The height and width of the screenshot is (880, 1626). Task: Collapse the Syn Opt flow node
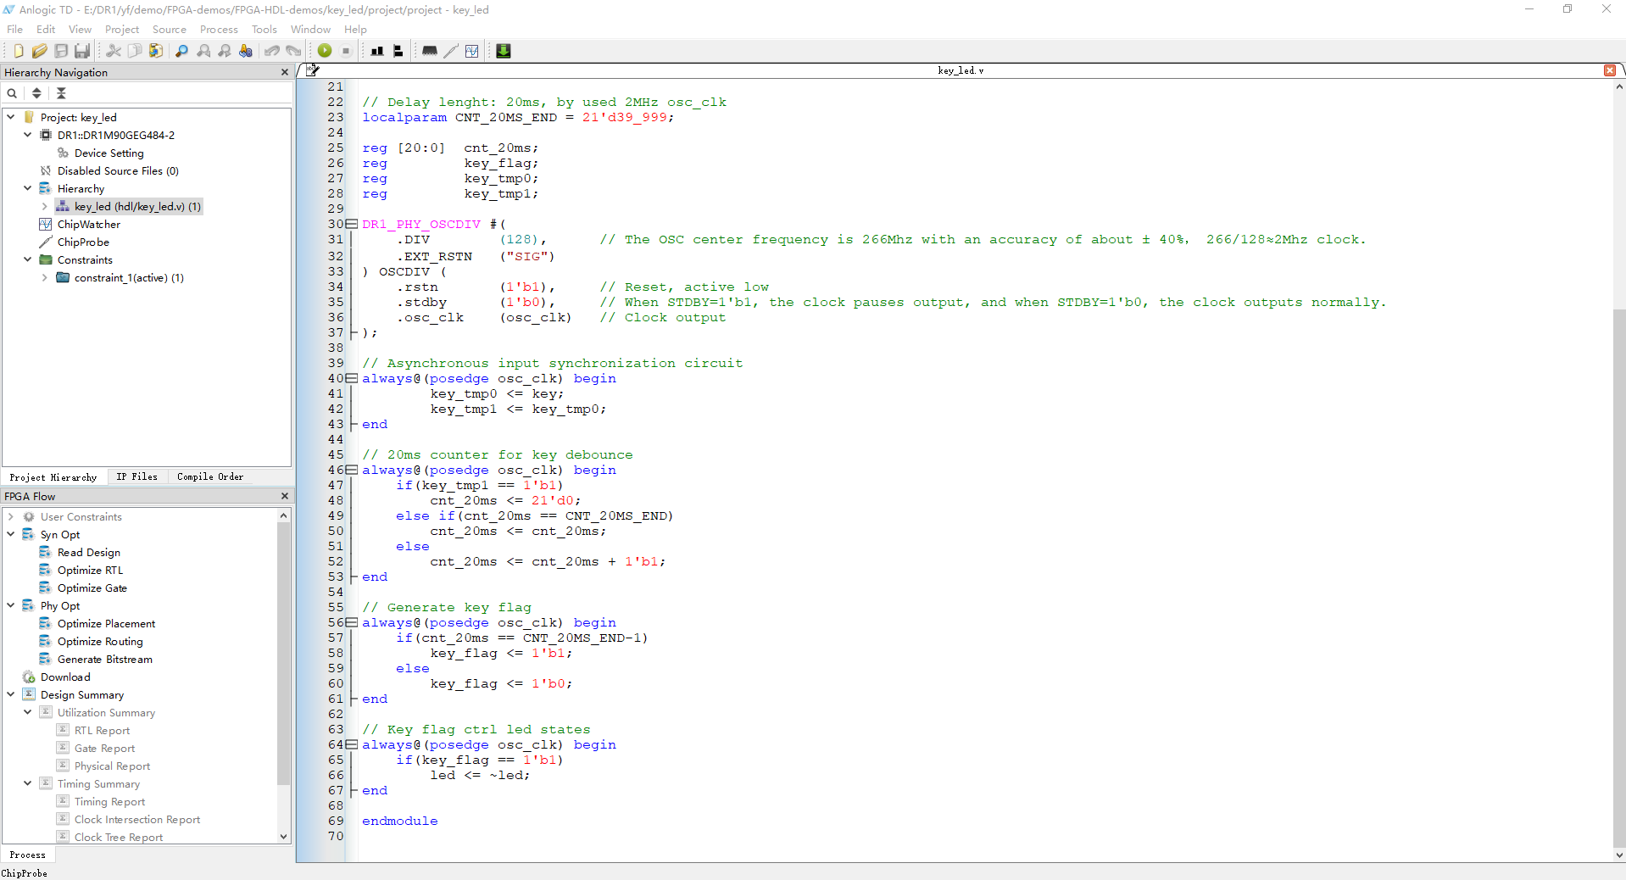coord(11,534)
